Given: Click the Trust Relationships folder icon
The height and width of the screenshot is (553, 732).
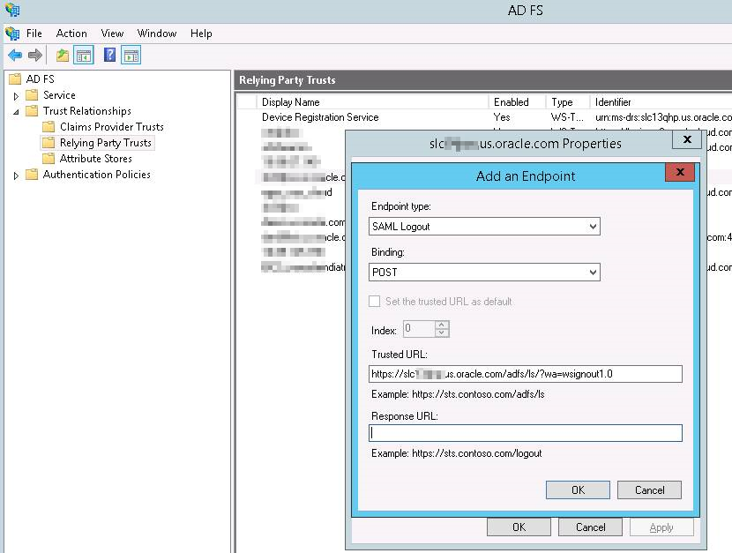Looking at the screenshot, I should click(x=32, y=111).
